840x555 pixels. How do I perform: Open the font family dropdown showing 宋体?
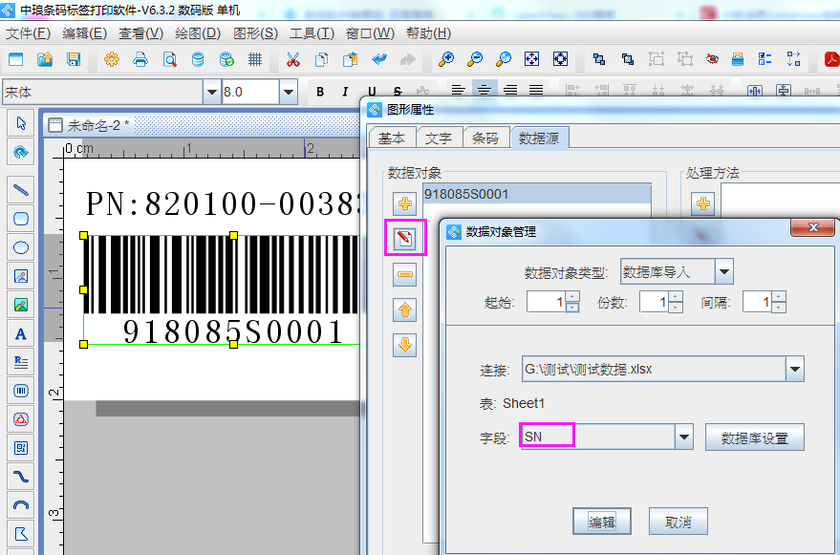pyautogui.click(x=212, y=91)
